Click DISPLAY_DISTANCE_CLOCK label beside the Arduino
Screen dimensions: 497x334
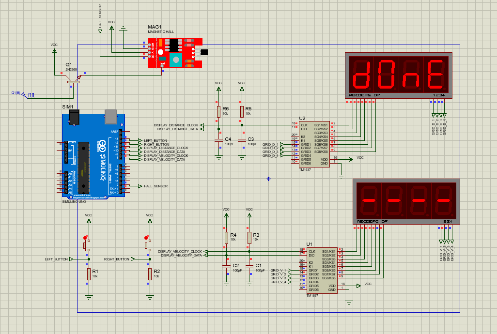pyautogui.click(x=166, y=148)
